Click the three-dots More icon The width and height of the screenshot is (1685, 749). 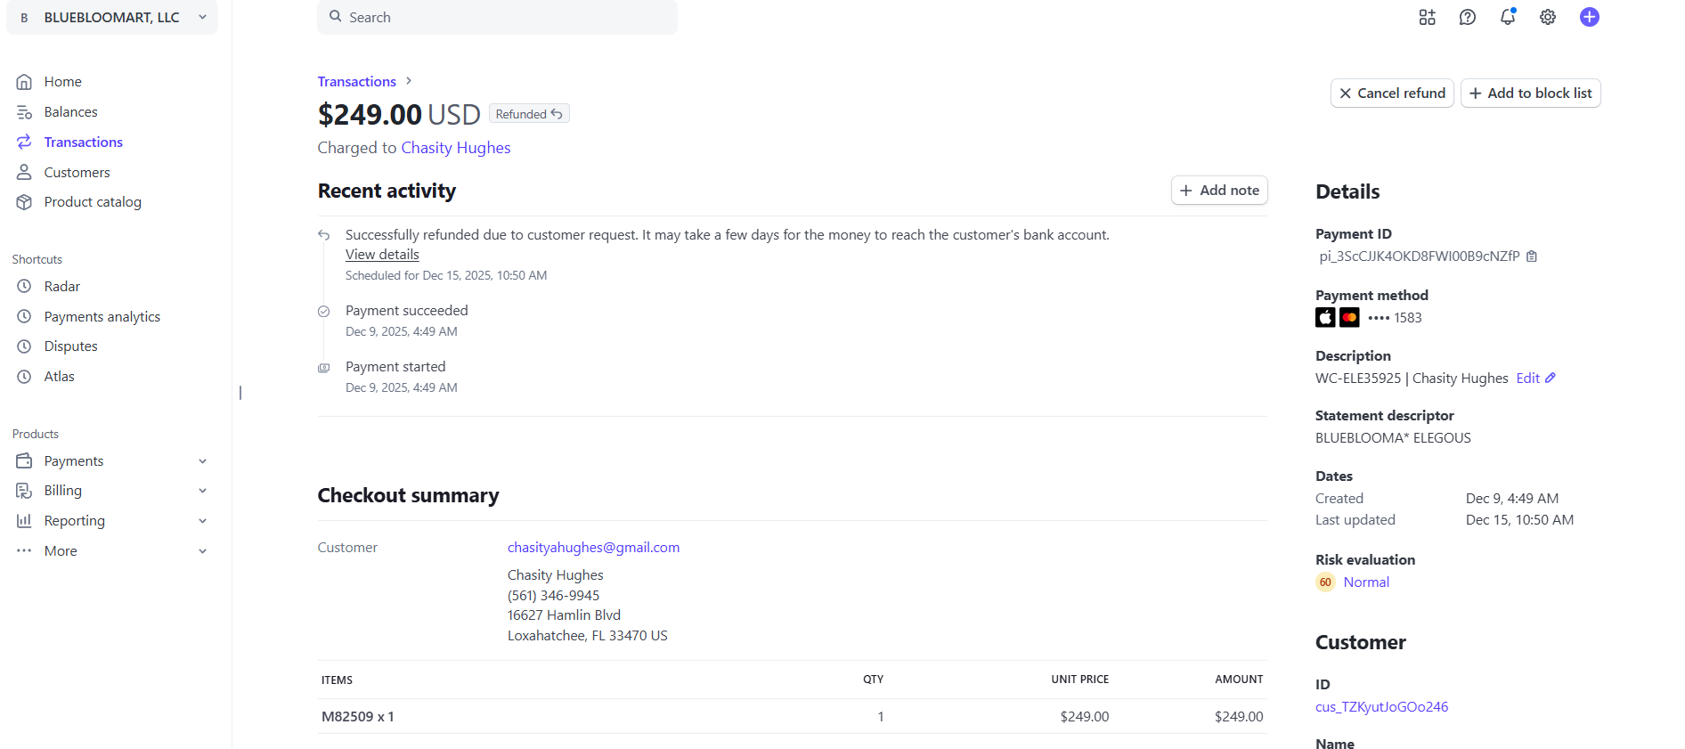[24, 551]
